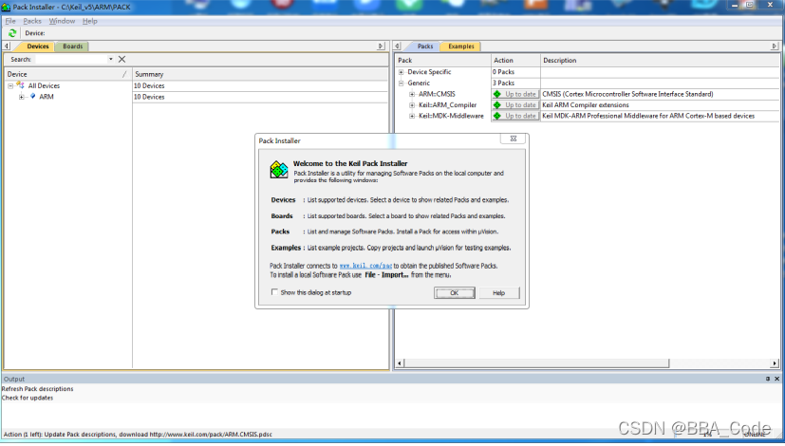Screen dimensions: 785x446
Task: Click the Packs pane horizontal scrollbar thumb
Action: 536,362
